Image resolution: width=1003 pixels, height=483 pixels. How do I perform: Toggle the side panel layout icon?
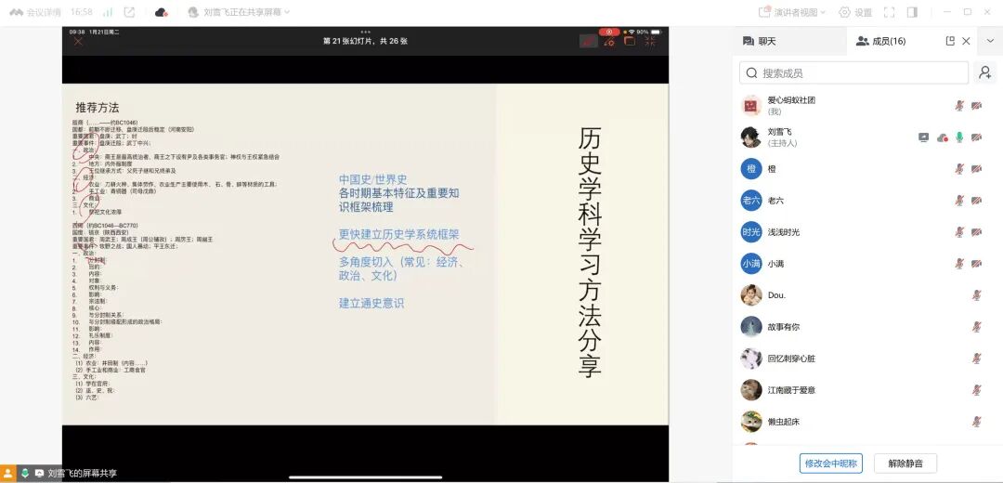tap(913, 12)
